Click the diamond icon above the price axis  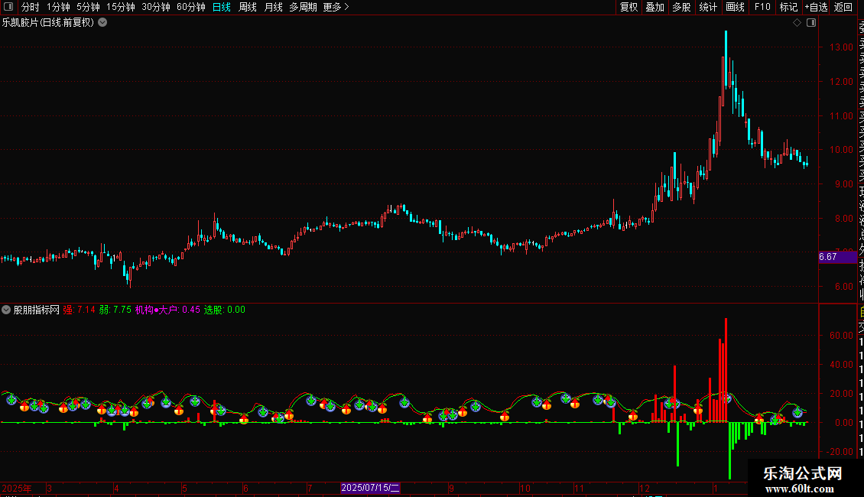coord(797,23)
